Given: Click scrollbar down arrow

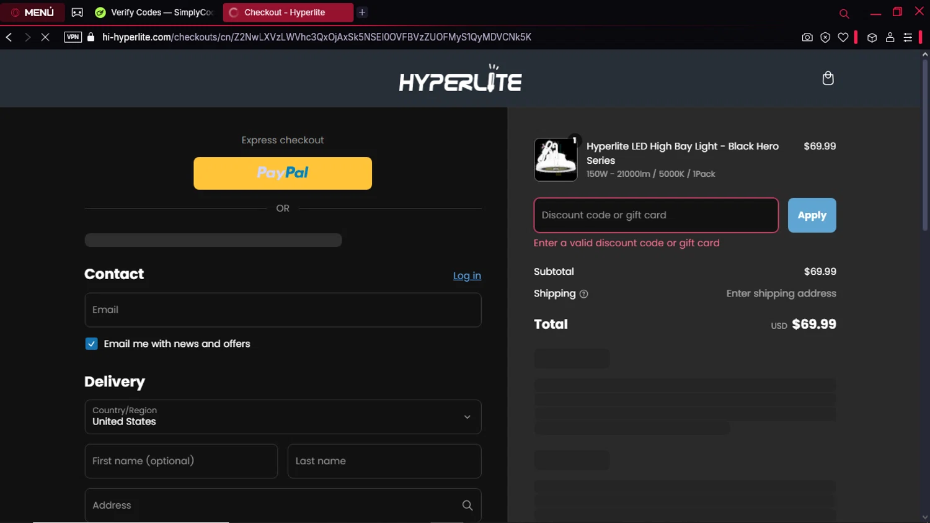Looking at the screenshot, I should coord(924,517).
